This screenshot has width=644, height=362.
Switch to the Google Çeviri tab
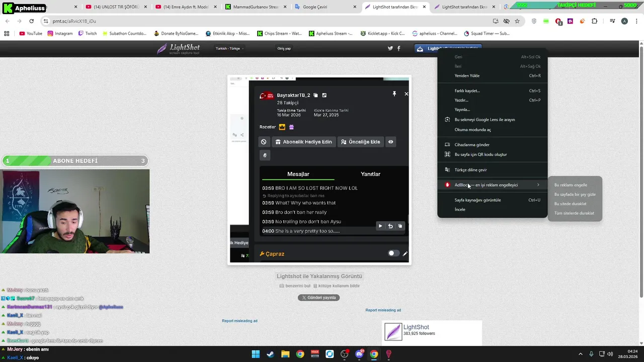coord(325,7)
